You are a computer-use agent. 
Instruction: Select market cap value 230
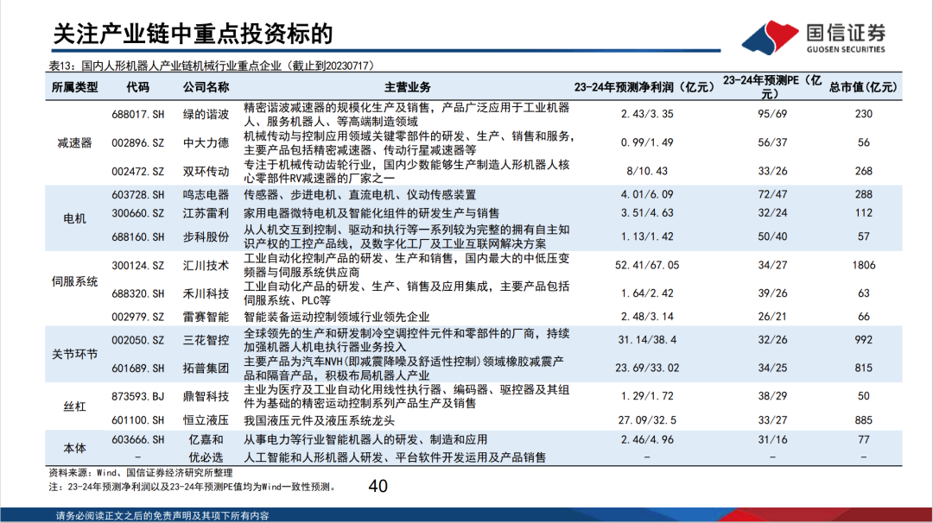point(863,114)
